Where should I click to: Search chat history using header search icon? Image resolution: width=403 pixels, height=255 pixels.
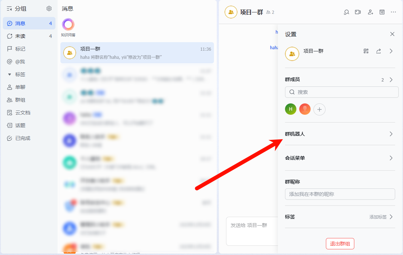(x=346, y=12)
